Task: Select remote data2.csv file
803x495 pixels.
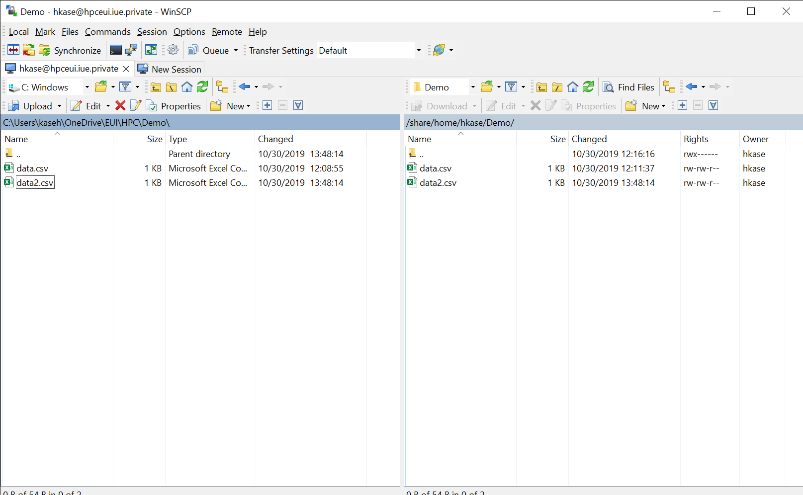Action: (x=438, y=183)
